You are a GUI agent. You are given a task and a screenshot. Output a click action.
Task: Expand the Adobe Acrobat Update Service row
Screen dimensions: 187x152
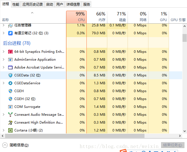tap(4, 67)
